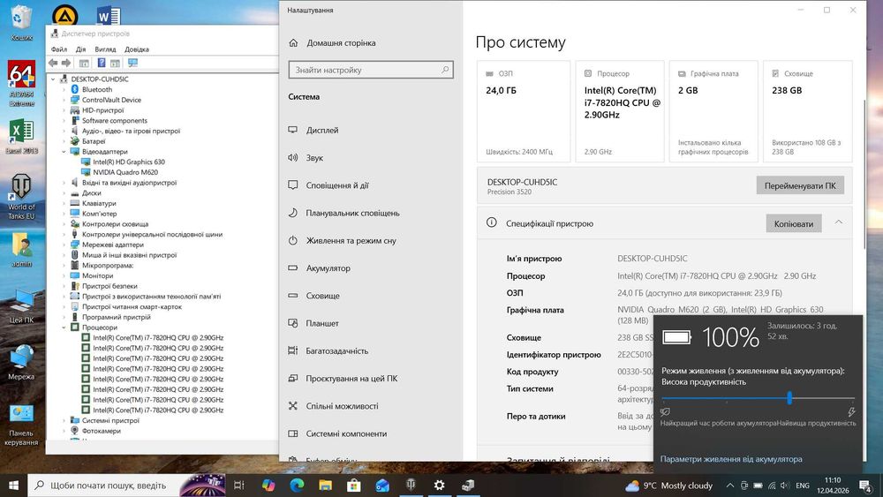This screenshot has height=497, width=883.
Task: Launch Microsoft Edge from taskbar
Action: [x=297, y=486]
